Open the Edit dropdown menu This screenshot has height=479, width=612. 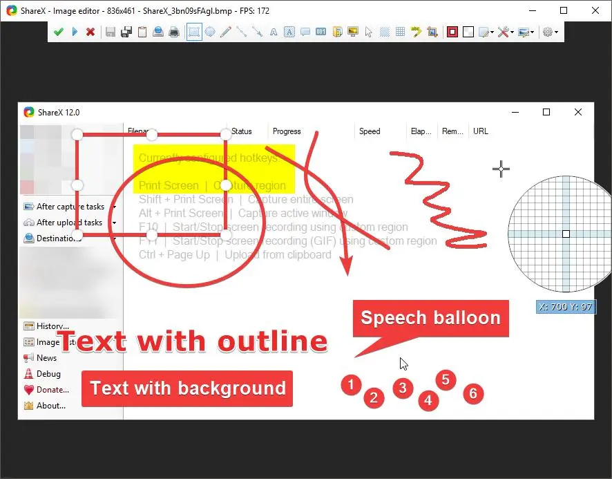(x=486, y=32)
